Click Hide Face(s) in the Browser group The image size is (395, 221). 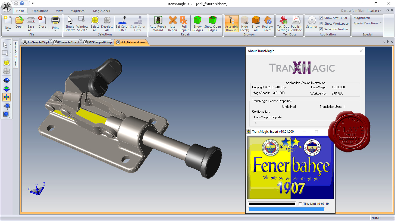point(244,24)
